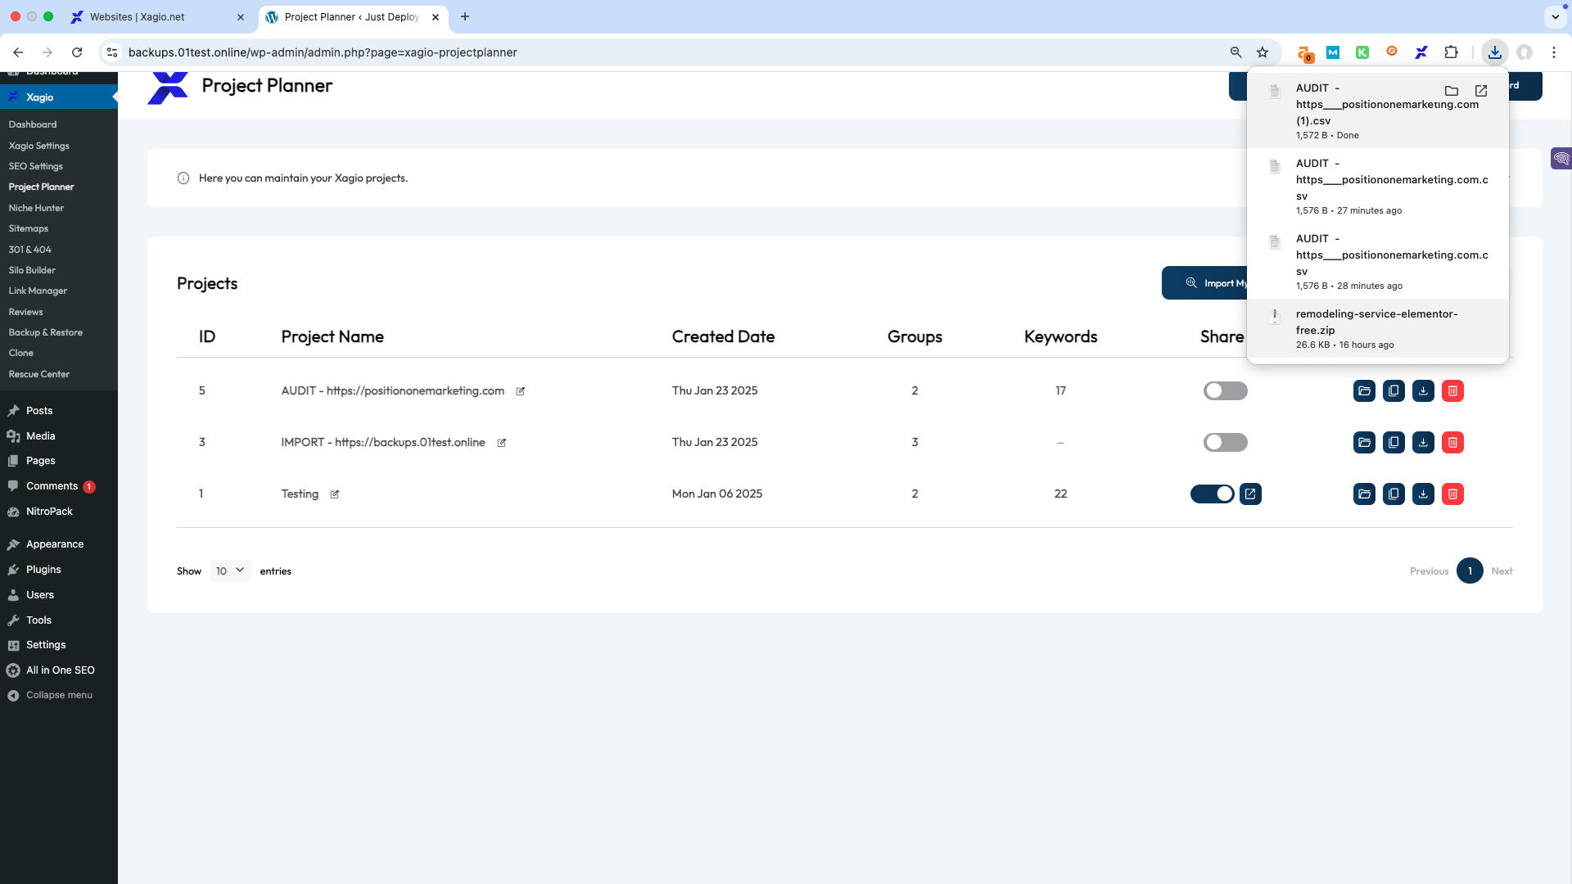Open a new browser tab

click(x=464, y=16)
